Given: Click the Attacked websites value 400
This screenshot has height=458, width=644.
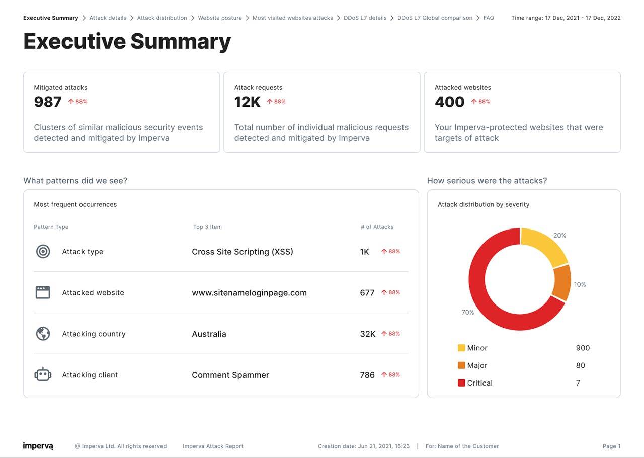Looking at the screenshot, I should point(450,102).
